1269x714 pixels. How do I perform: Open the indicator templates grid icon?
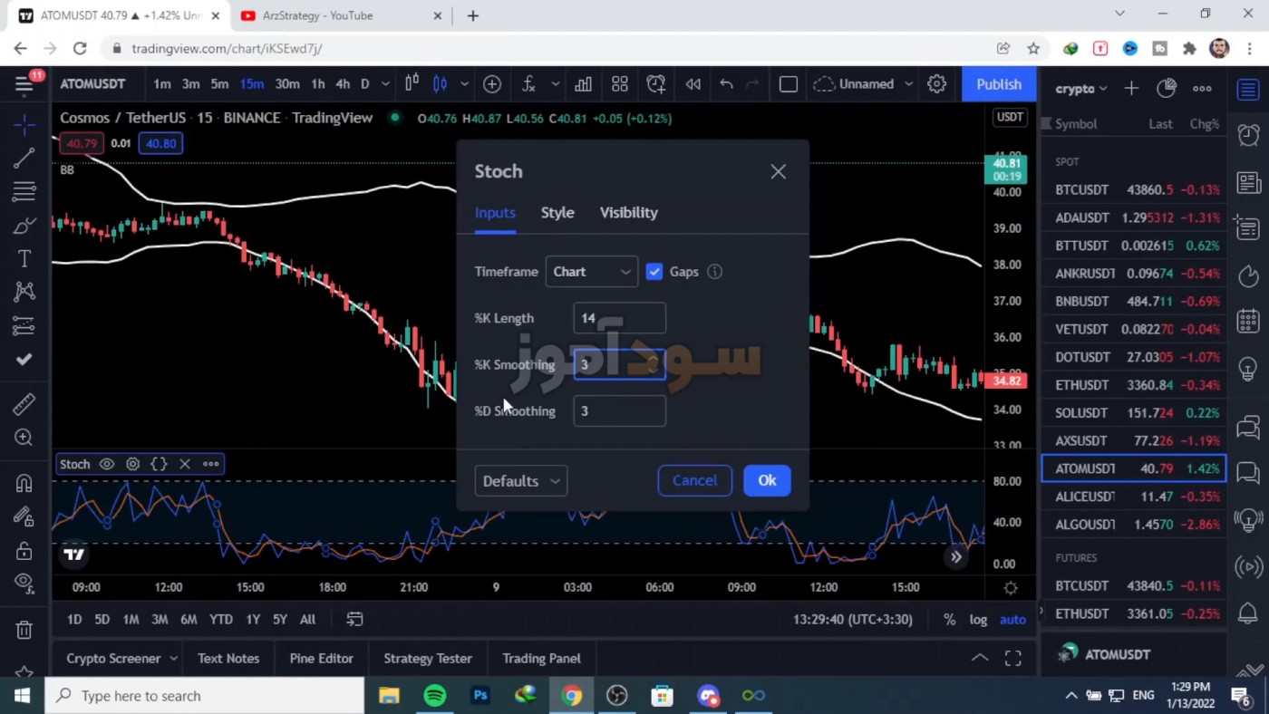[x=620, y=84]
